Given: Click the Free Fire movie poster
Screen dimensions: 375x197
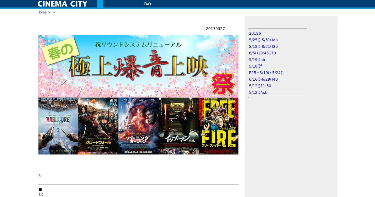Looking at the screenshot, I should (x=219, y=126).
